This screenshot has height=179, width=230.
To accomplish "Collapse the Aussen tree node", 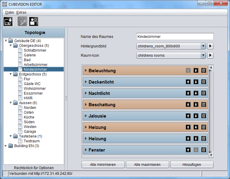I will pos(10,103).
